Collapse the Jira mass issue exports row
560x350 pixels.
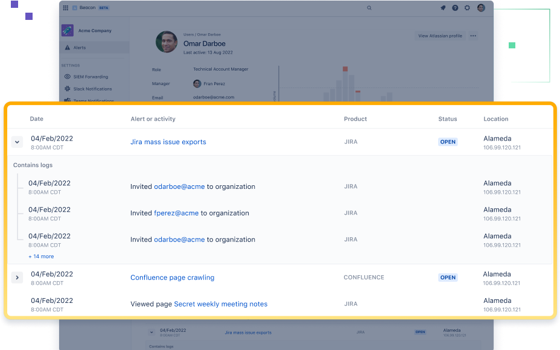coord(17,142)
